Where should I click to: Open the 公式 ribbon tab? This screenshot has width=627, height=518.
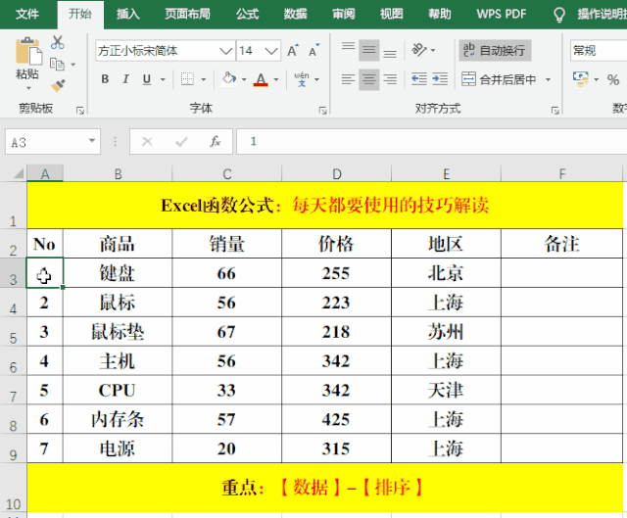(x=247, y=15)
